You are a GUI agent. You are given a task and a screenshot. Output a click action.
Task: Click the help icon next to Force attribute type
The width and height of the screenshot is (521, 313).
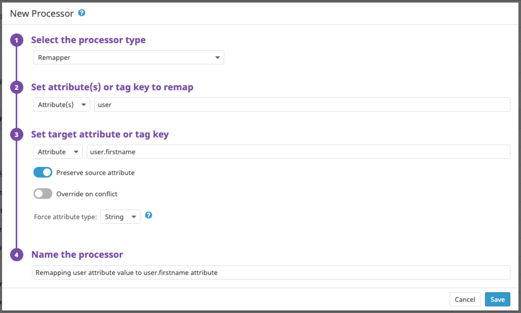[x=149, y=216]
